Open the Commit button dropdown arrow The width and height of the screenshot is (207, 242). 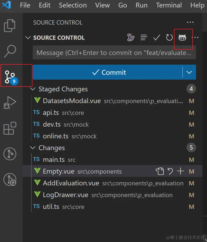click(x=189, y=72)
